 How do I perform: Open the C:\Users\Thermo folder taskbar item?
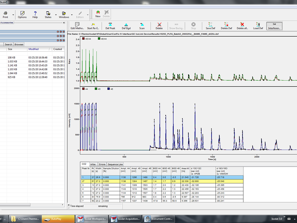25,219
